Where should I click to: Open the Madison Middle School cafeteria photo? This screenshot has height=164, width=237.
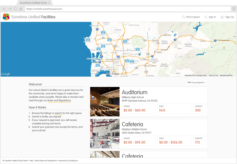[x=105, y=134]
